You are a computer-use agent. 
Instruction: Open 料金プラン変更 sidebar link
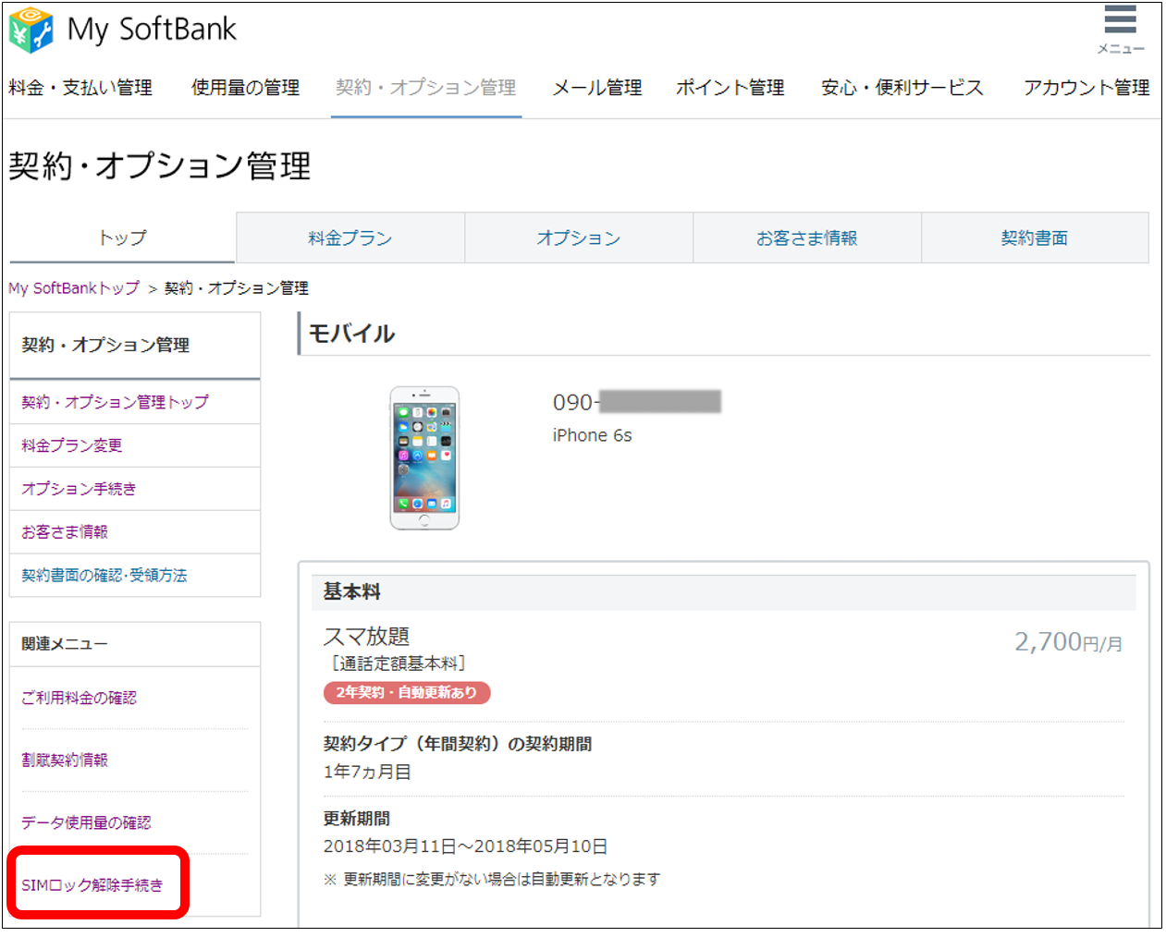71,445
